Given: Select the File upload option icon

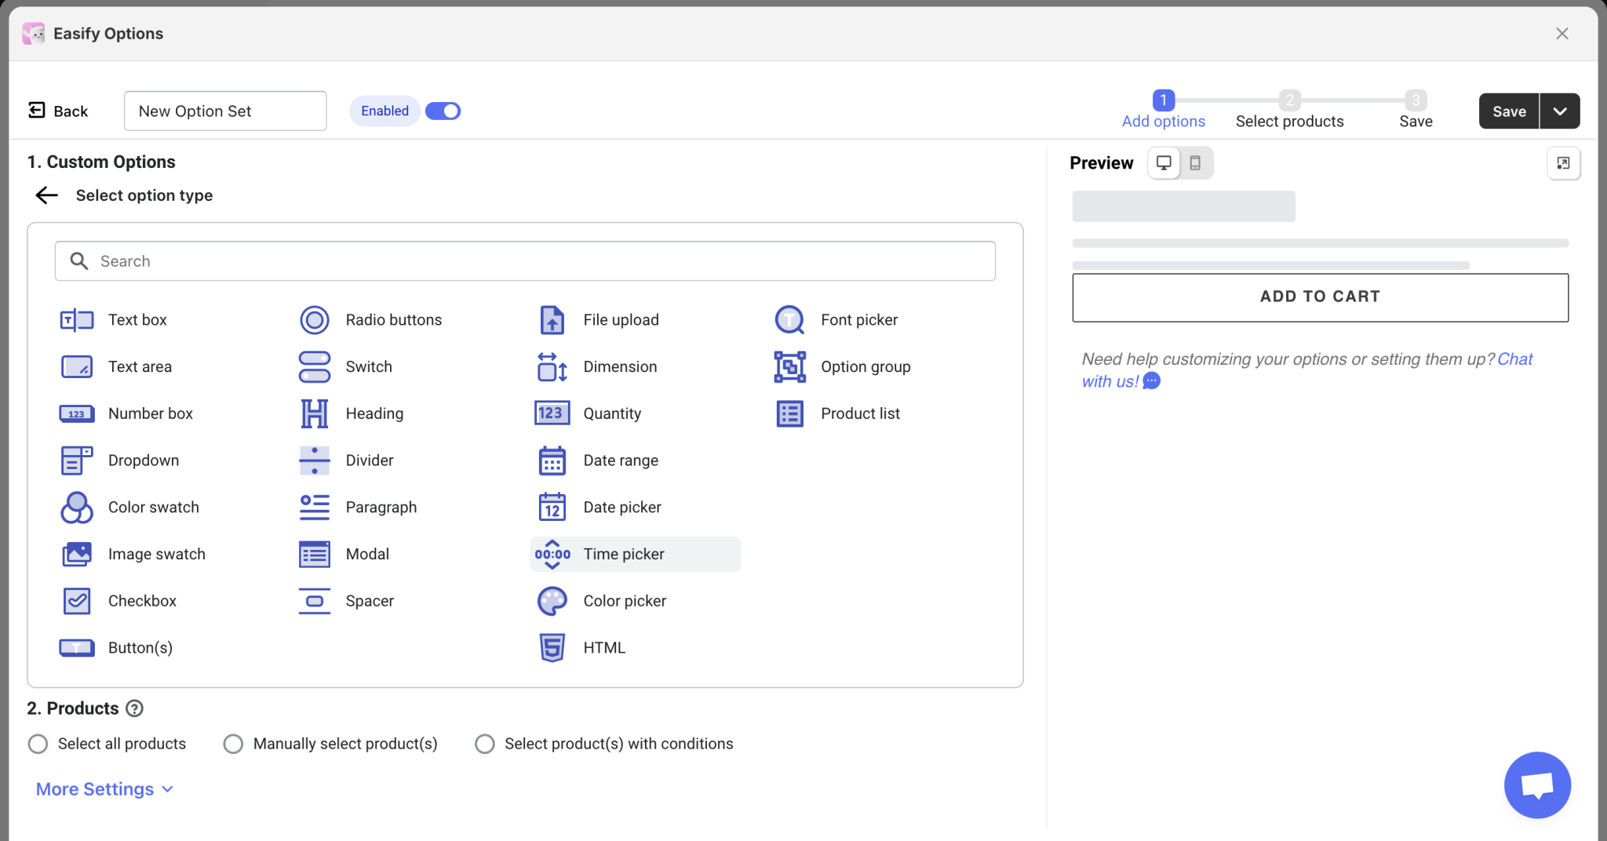Looking at the screenshot, I should (552, 319).
